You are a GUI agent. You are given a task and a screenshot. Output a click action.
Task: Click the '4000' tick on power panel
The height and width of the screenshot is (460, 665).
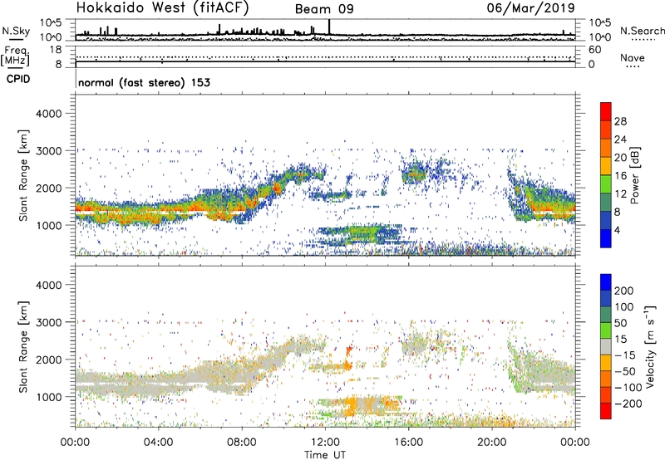(x=49, y=114)
